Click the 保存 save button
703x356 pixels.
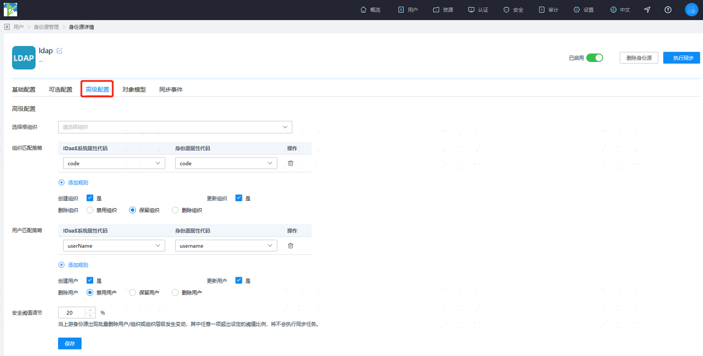(x=70, y=343)
